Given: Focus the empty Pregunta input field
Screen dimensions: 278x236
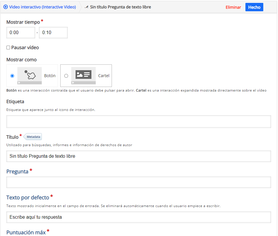Looking at the screenshot, I should [x=138, y=182].
